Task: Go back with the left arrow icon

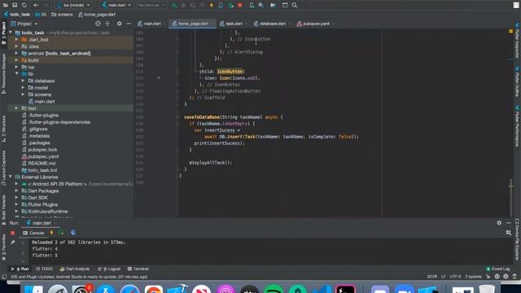Action: [36, 6]
